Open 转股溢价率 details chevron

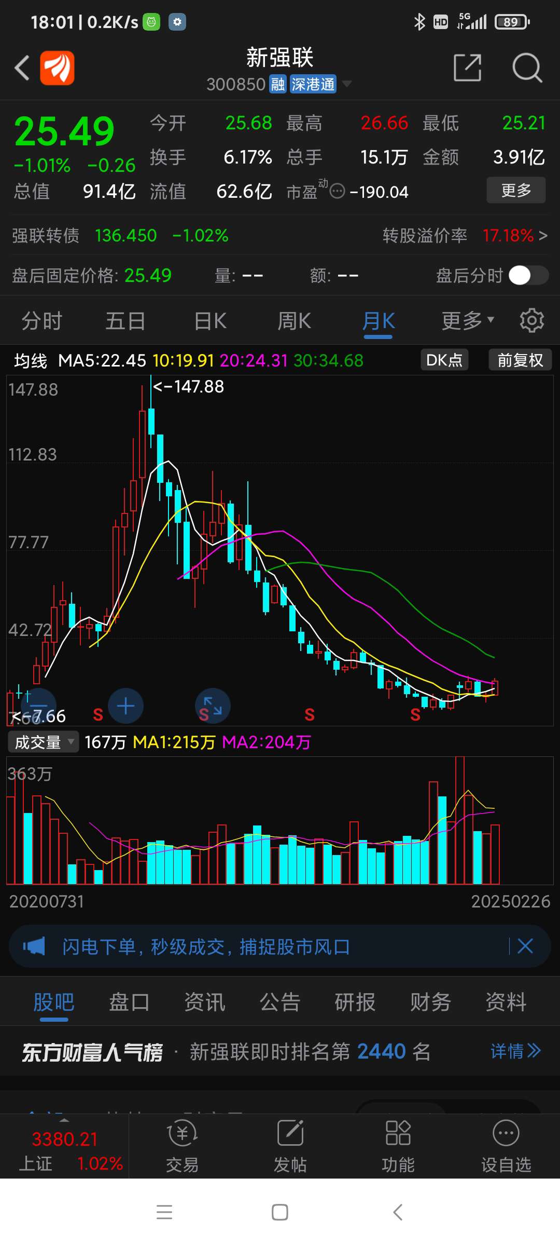(x=543, y=236)
